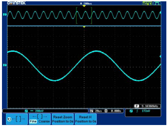Click the F frequency counter readout

pos(147,106)
